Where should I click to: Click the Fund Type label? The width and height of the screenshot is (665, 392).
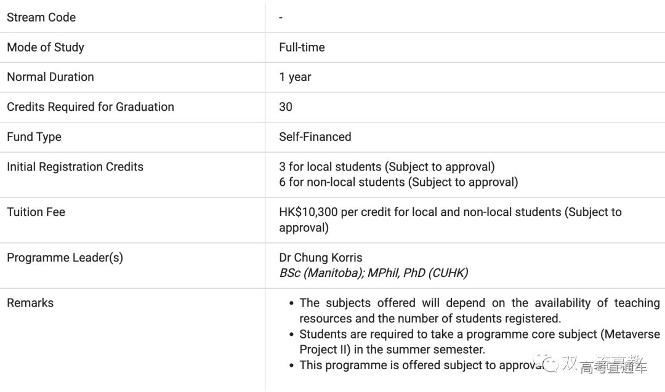point(34,137)
